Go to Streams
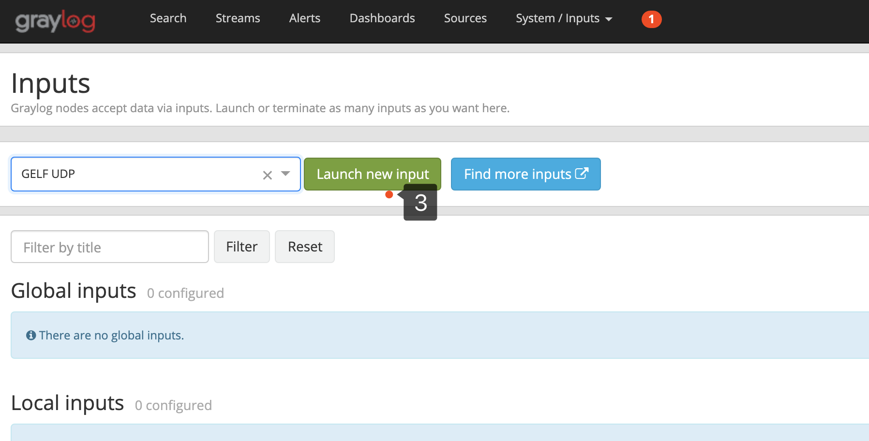 pos(238,18)
